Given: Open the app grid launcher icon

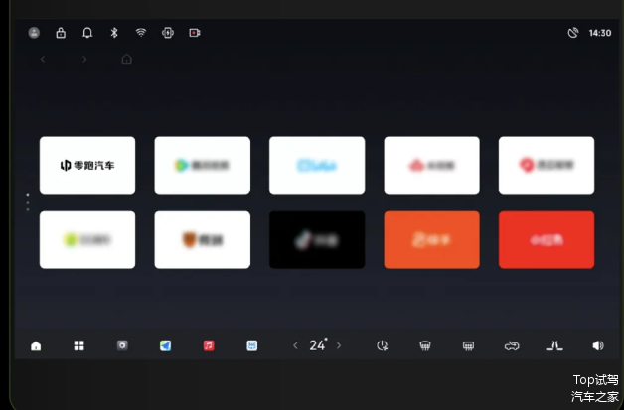Looking at the screenshot, I should 78,346.
